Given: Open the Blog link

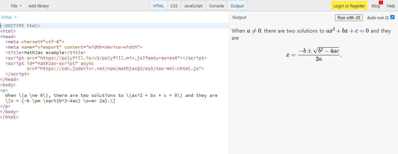Looking at the screenshot, I should pyautogui.click(x=376, y=6).
